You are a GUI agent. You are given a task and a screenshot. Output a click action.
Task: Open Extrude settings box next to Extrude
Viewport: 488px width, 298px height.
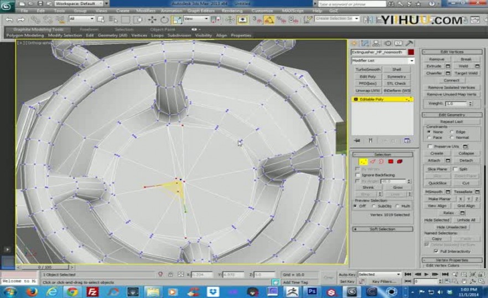tap(448, 66)
